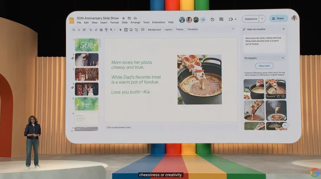This screenshot has width=321, height=179.
Task: Select slide 3 thumbnail
Action: (87, 74)
